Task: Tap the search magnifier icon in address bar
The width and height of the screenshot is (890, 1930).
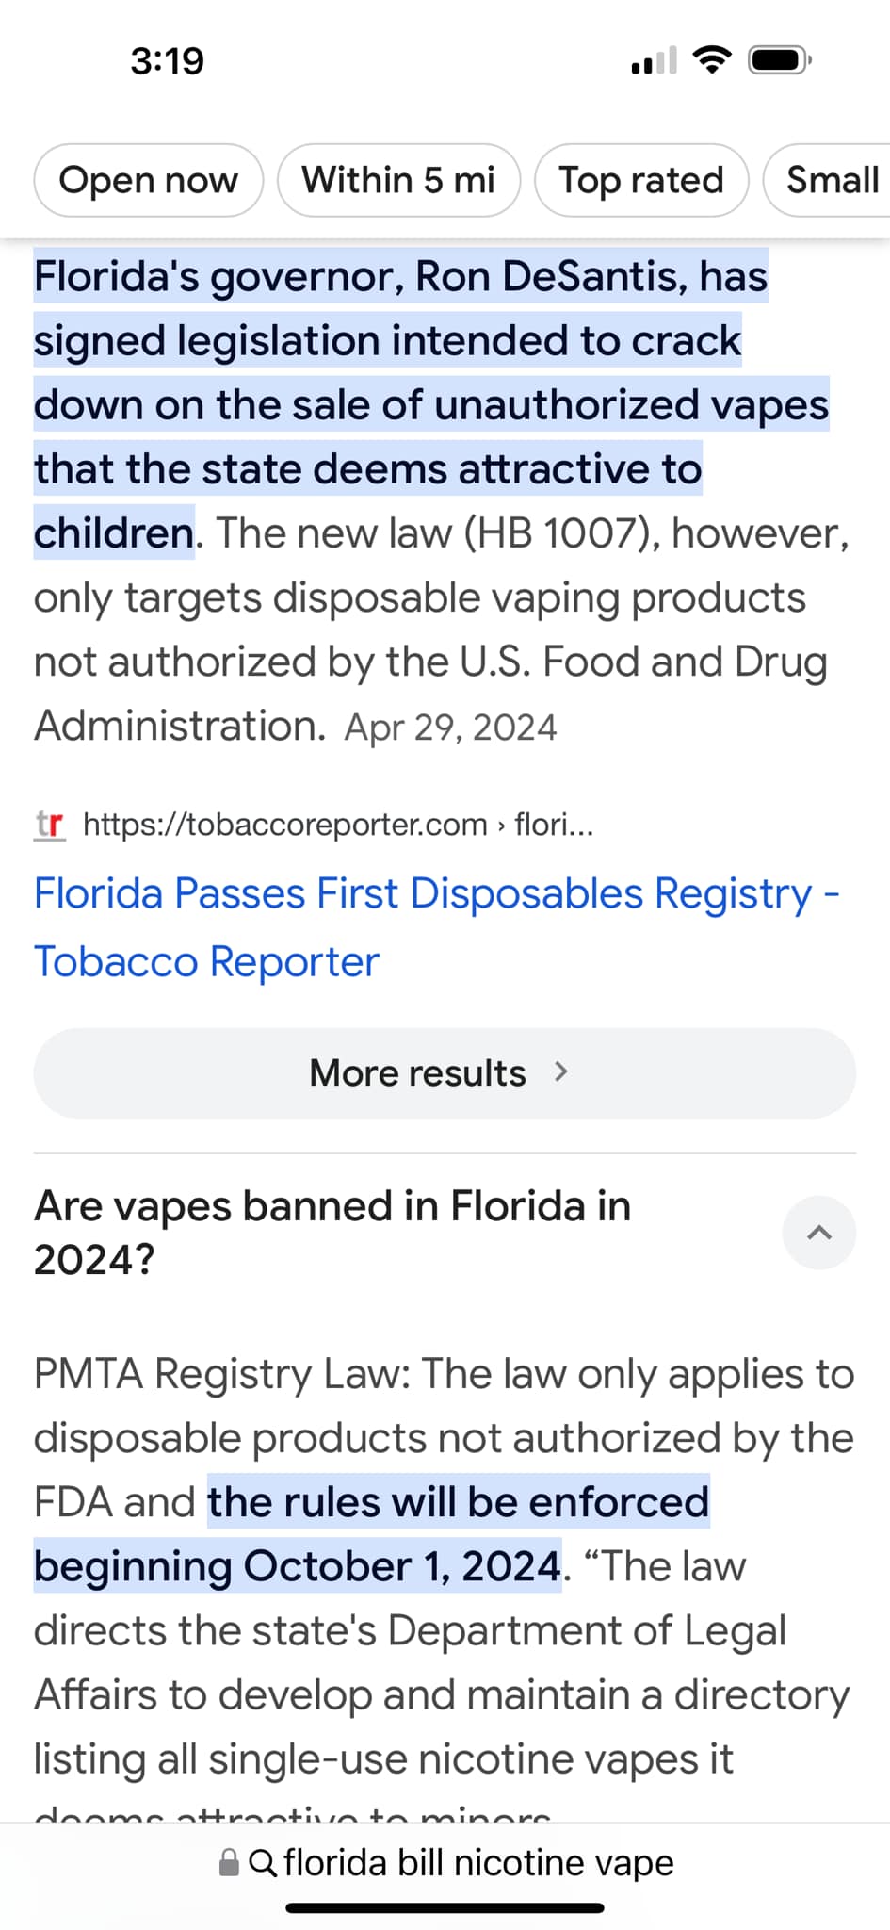Action: pyautogui.click(x=263, y=1863)
